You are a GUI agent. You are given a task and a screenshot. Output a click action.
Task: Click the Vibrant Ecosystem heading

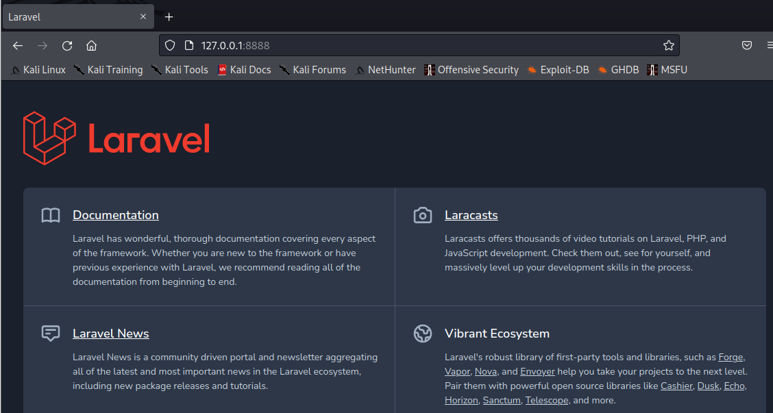coord(497,333)
